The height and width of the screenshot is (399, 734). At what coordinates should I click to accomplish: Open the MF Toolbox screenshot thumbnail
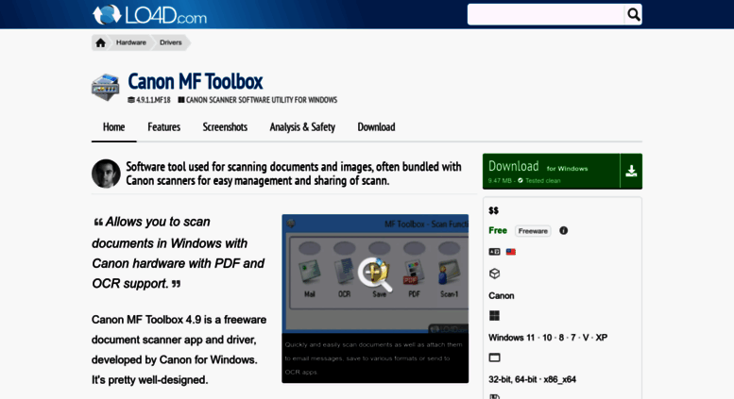click(375, 274)
